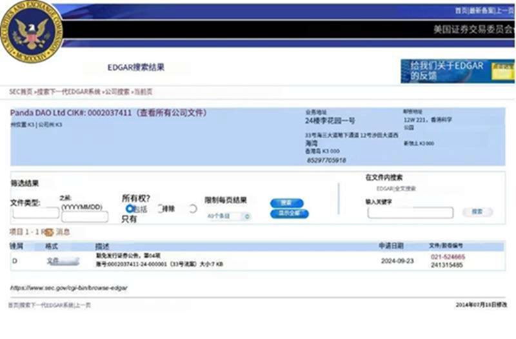Click the YYYYMMDD date input field

pos(85,217)
